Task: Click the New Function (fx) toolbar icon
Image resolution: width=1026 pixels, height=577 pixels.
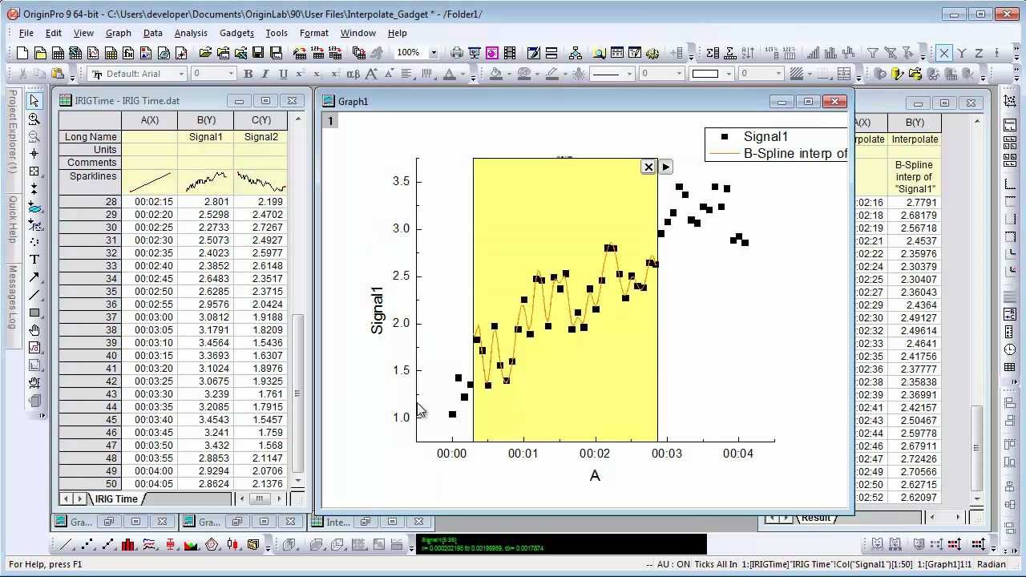Action: (128, 53)
